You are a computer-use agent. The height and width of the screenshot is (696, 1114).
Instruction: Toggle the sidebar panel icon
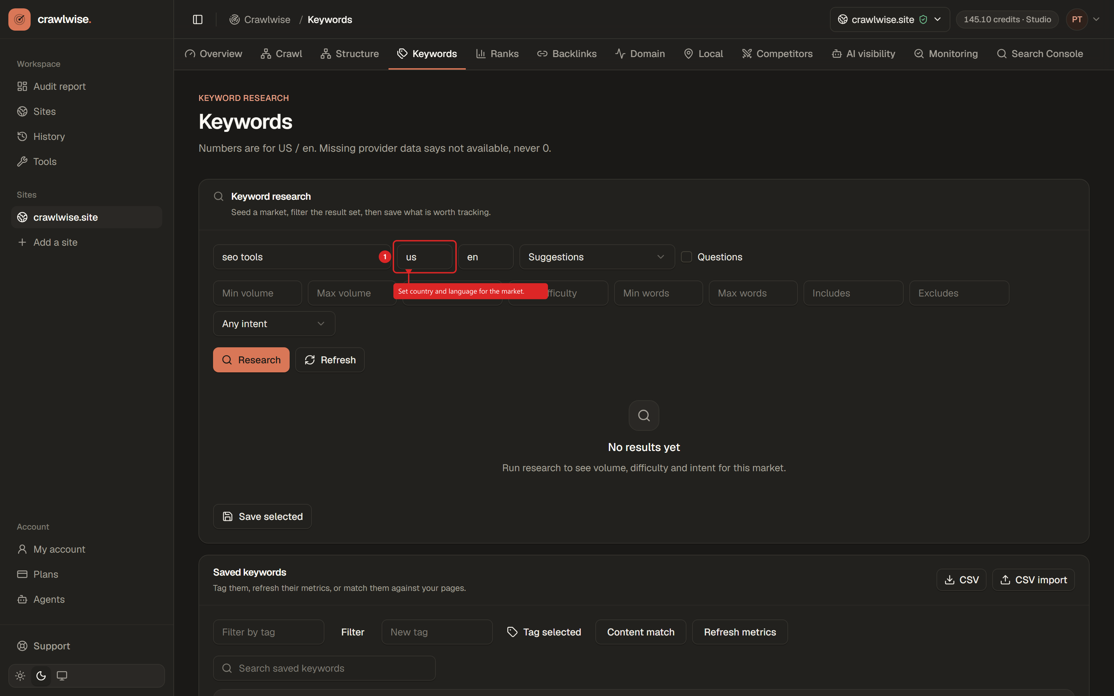pos(197,19)
